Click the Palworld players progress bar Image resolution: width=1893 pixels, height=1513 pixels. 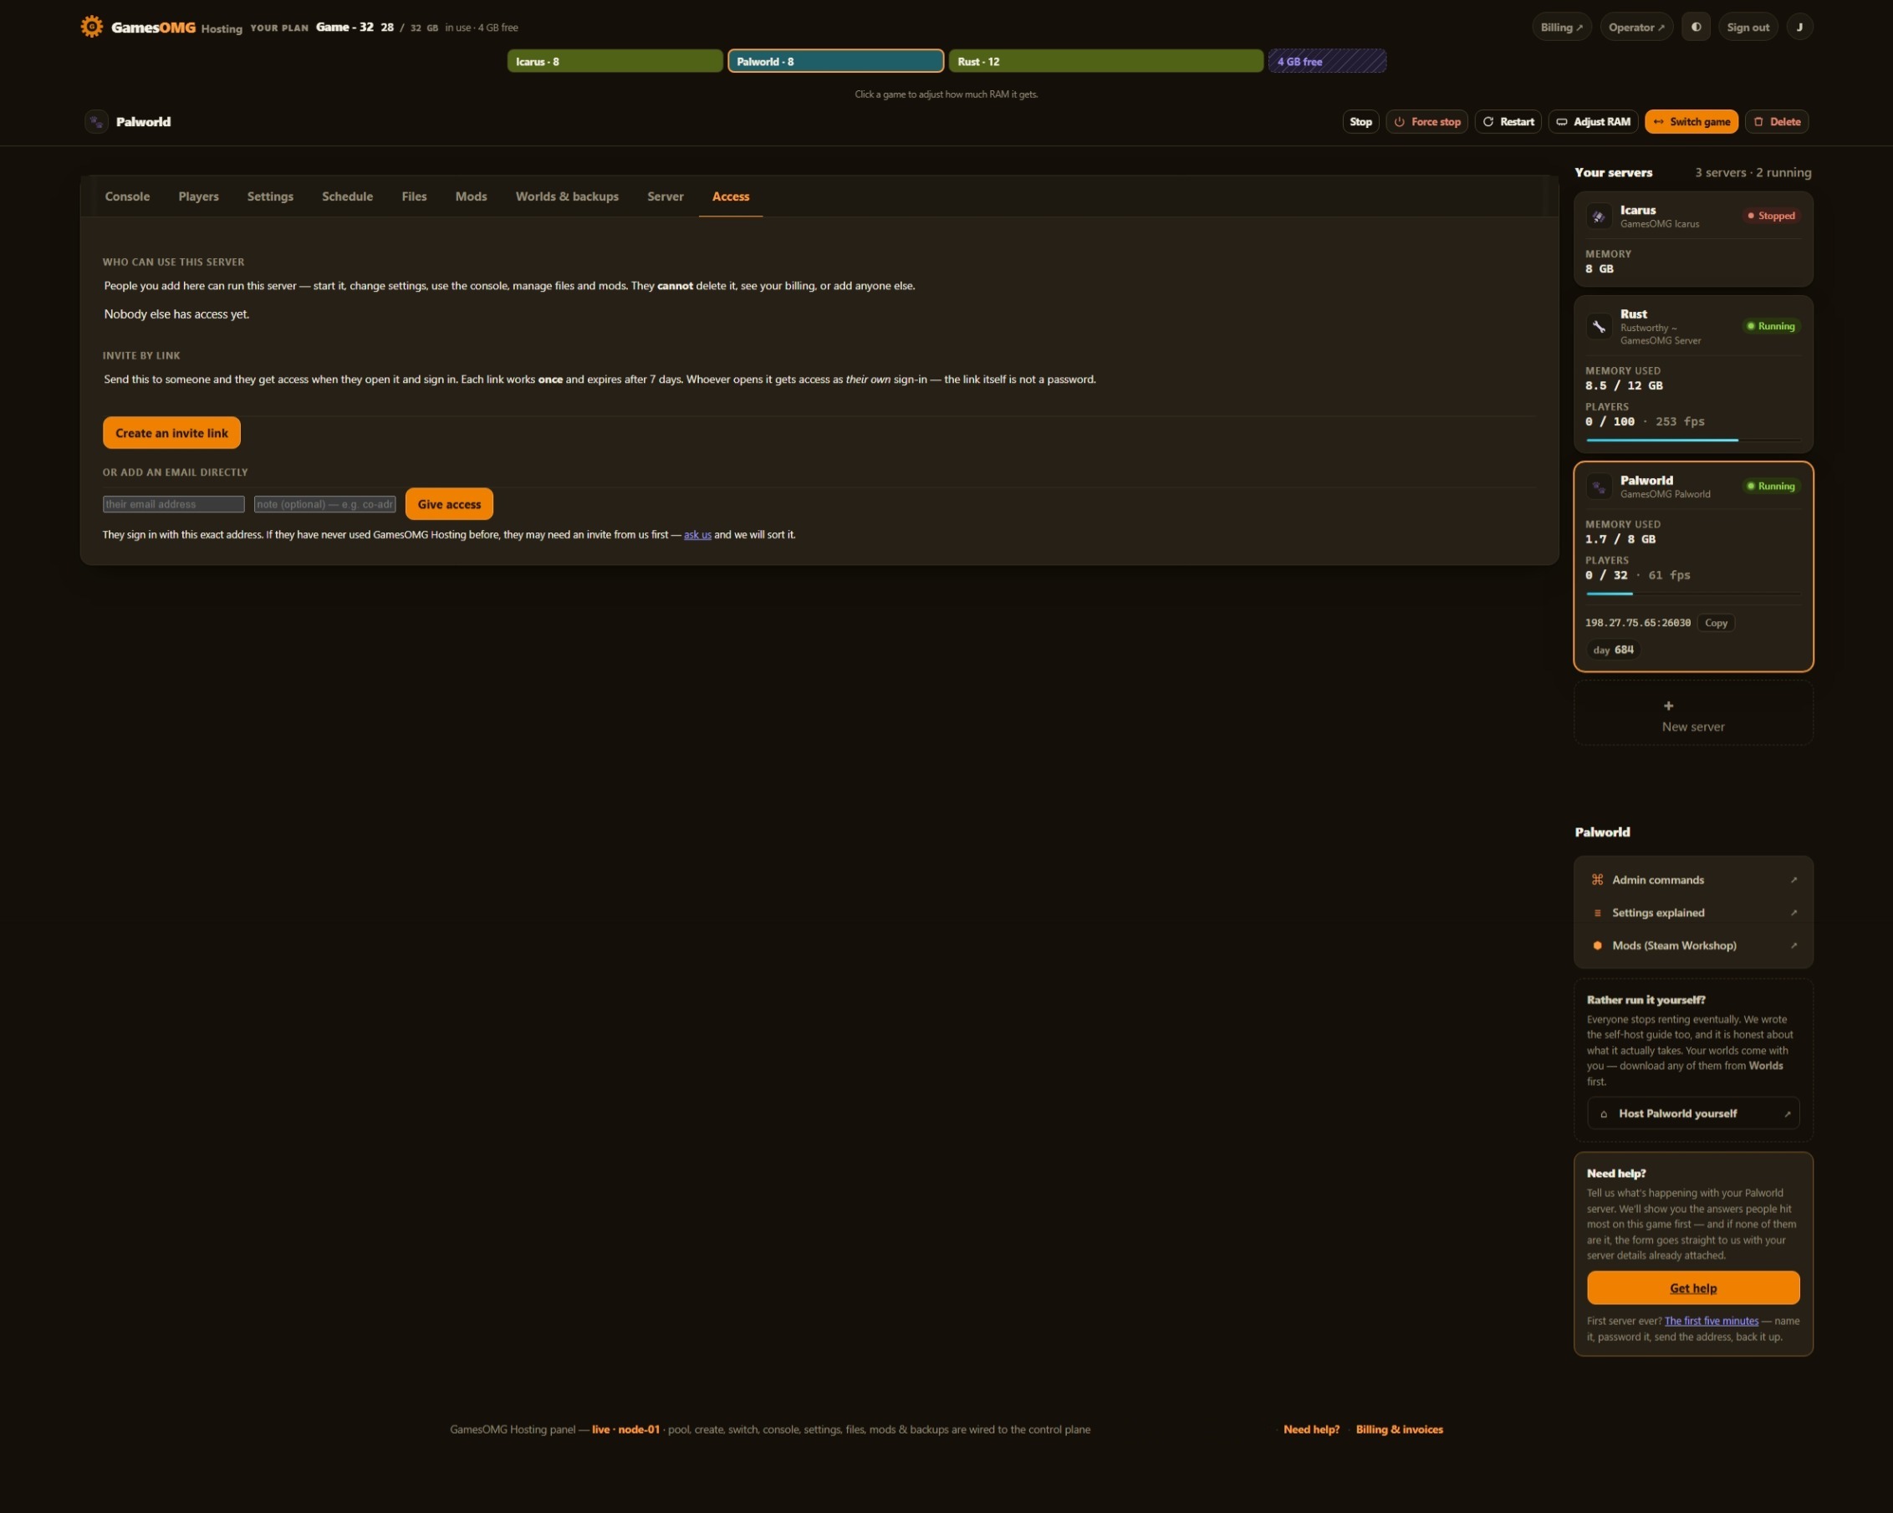coord(1693,594)
